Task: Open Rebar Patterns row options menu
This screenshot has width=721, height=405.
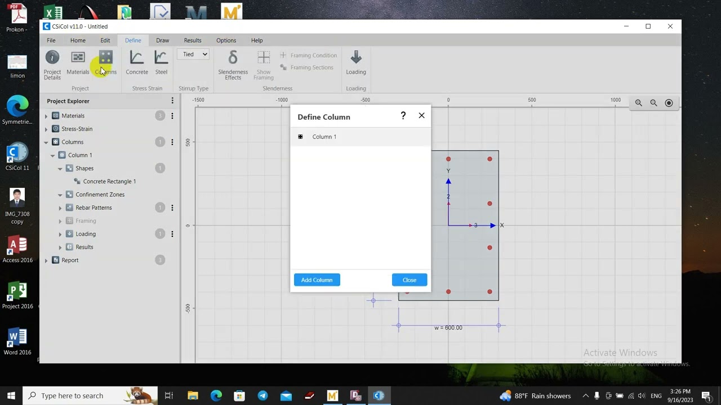Action: coord(172,208)
